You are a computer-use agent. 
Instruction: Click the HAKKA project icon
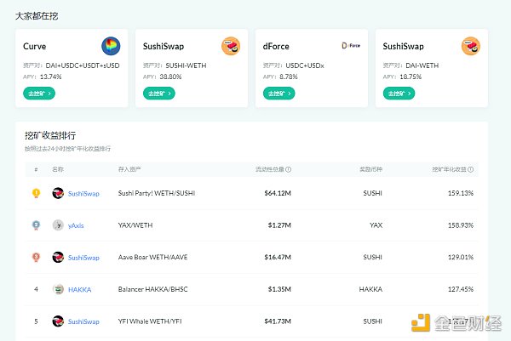(x=58, y=289)
